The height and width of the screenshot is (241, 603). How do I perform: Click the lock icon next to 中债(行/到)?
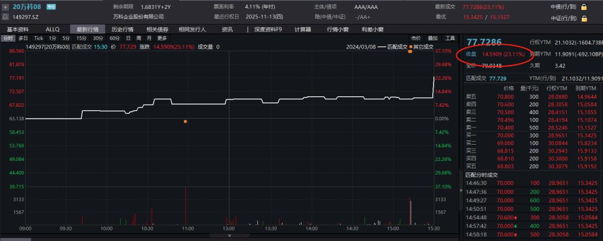pyautogui.click(x=584, y=7)
